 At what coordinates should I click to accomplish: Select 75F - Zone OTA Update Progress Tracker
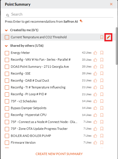coord(39,129)
